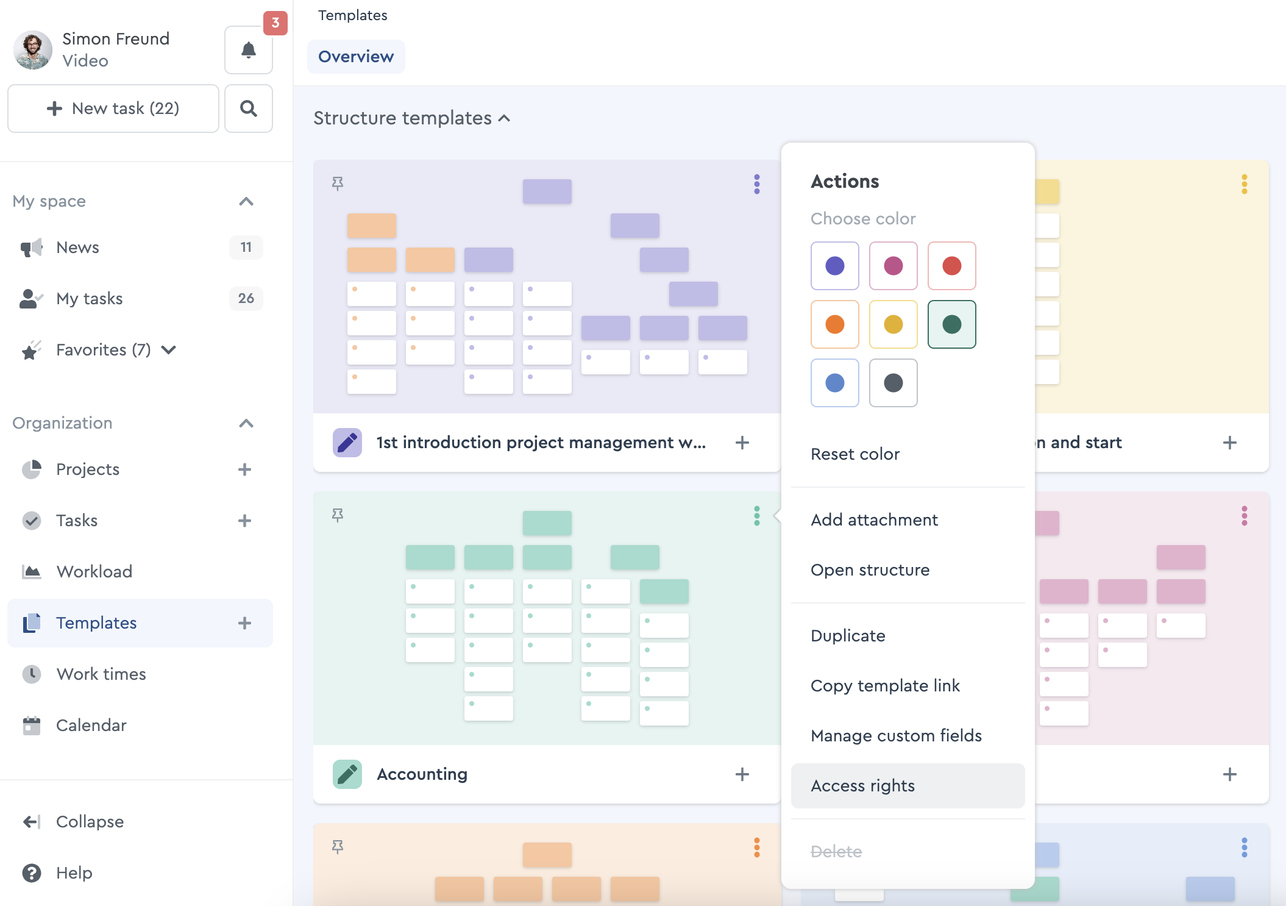Collapse the Organization section
Viewport: 1286px width, 906px height.
point(246,423)
